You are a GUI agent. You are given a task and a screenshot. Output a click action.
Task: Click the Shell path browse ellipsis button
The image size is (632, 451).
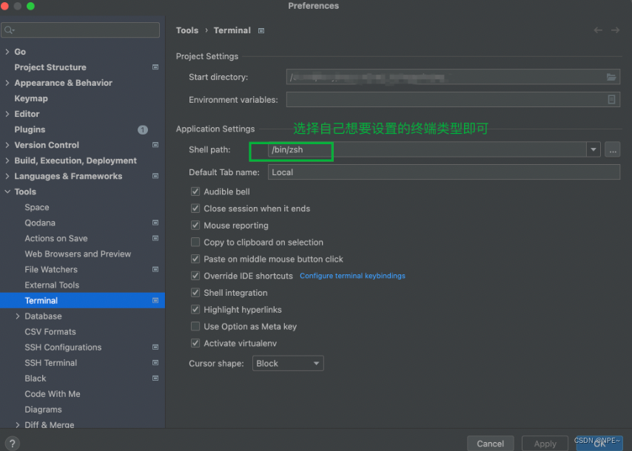612,150
